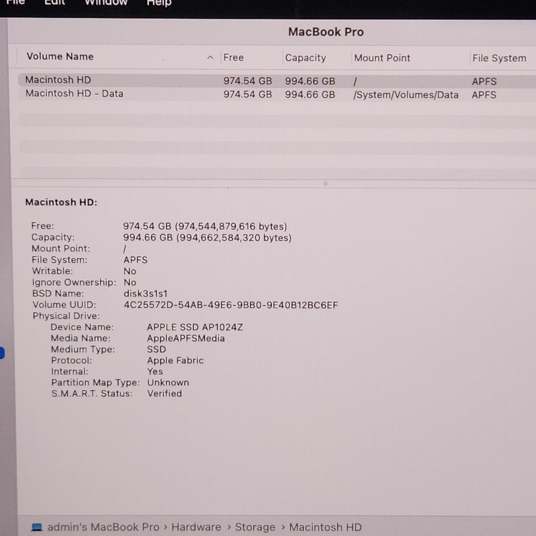
Task: Open the Hardware breadcrumb item
Action: tap(197, 527)
